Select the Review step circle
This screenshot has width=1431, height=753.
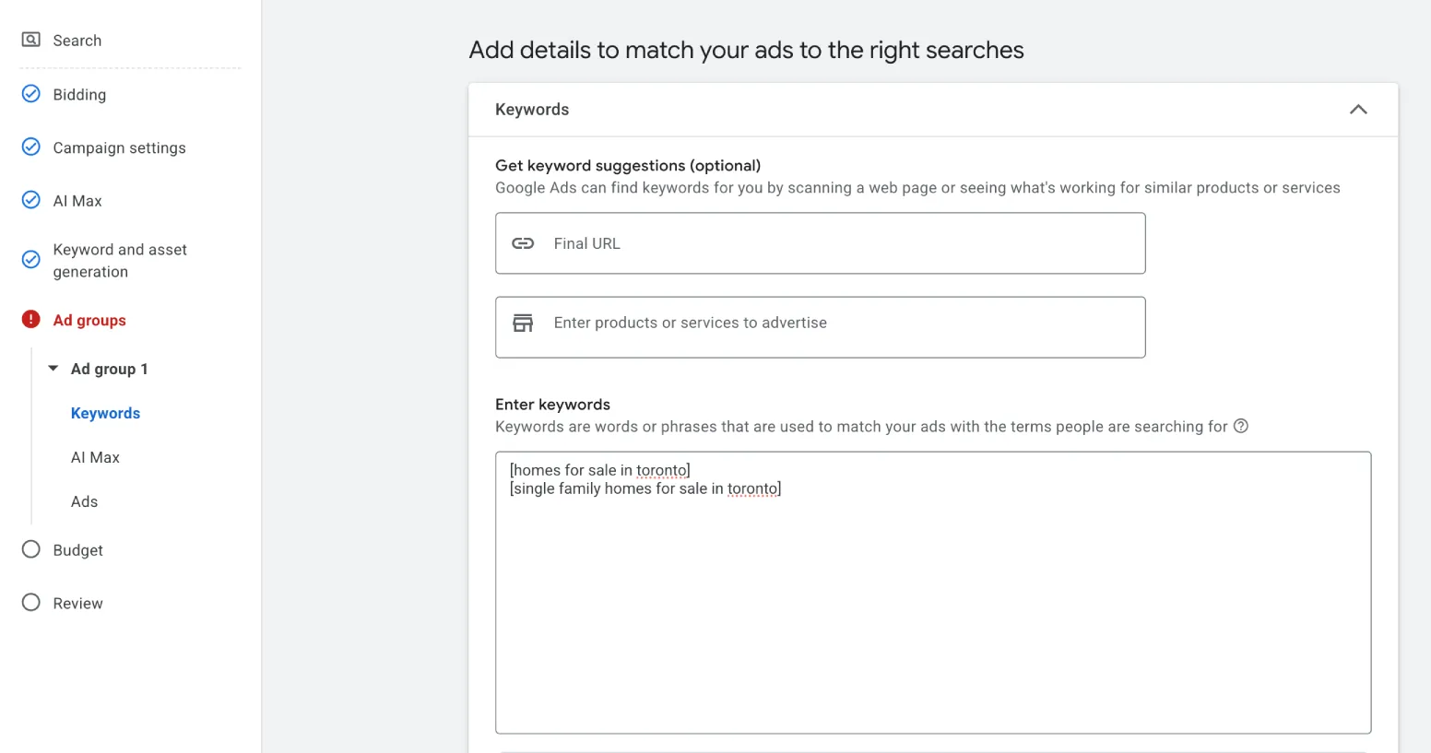pyautogui.click(x=31, y=603)
